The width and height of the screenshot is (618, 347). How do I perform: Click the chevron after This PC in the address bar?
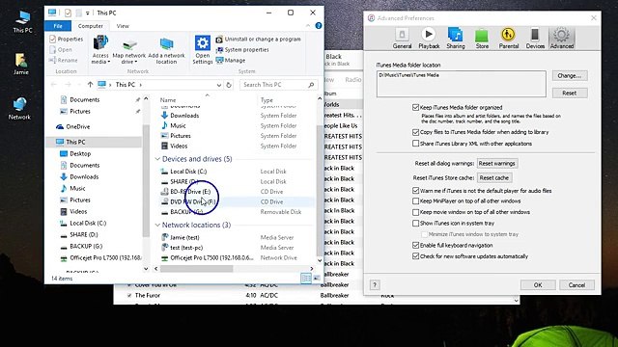pos(141,85)
